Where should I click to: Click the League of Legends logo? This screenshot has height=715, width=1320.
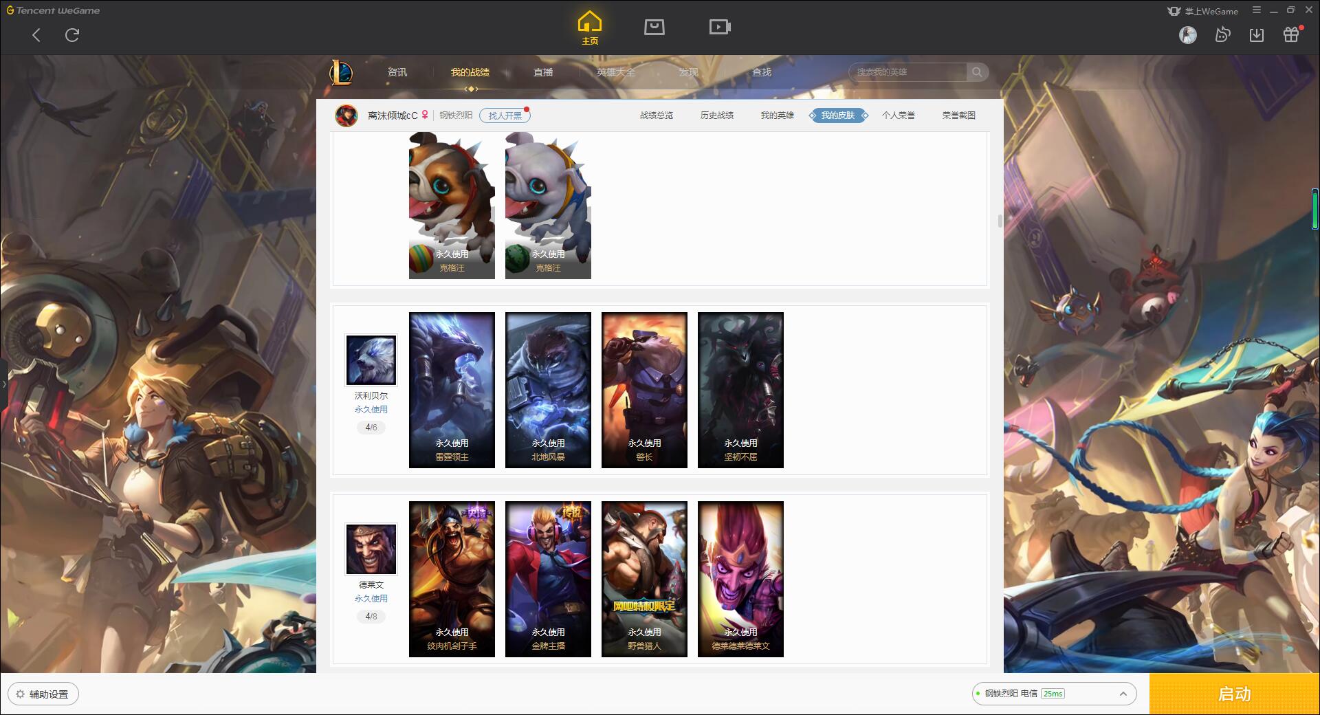342,72
